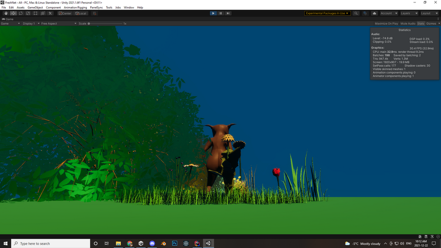This screenshot has width=441, height=248.
Task: Open the Window menu
Action: pyautogui.click(x=129, y=7)
